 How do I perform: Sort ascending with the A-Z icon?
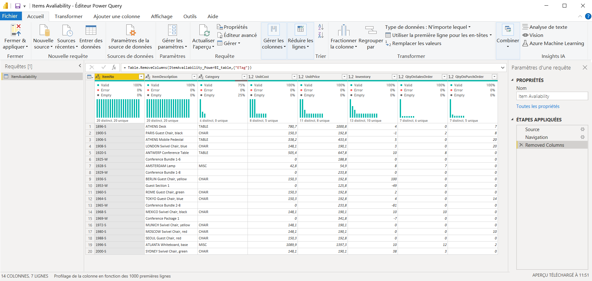[321, 27]
